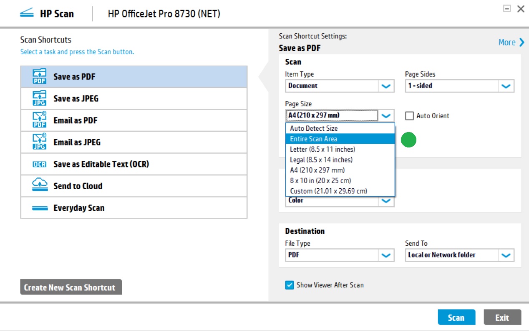Click the Save as PDF shortcut icon
Image resolution: width=529 pixels, height=332 pixels.
[x=40, y=77]
